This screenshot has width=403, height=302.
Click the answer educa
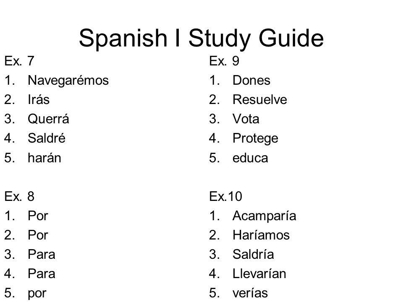(250, 158)
